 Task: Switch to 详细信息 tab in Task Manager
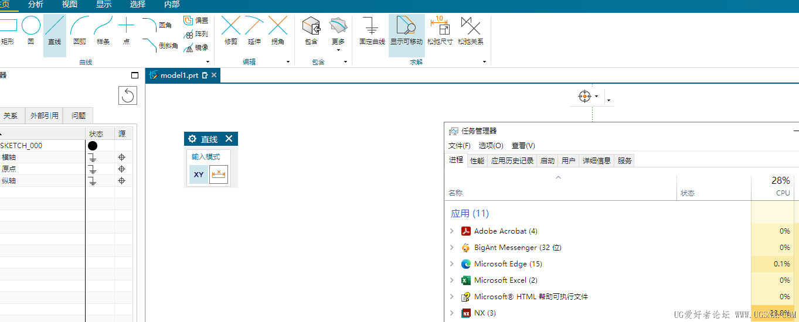pyautogui.click(x=596, y=160)
